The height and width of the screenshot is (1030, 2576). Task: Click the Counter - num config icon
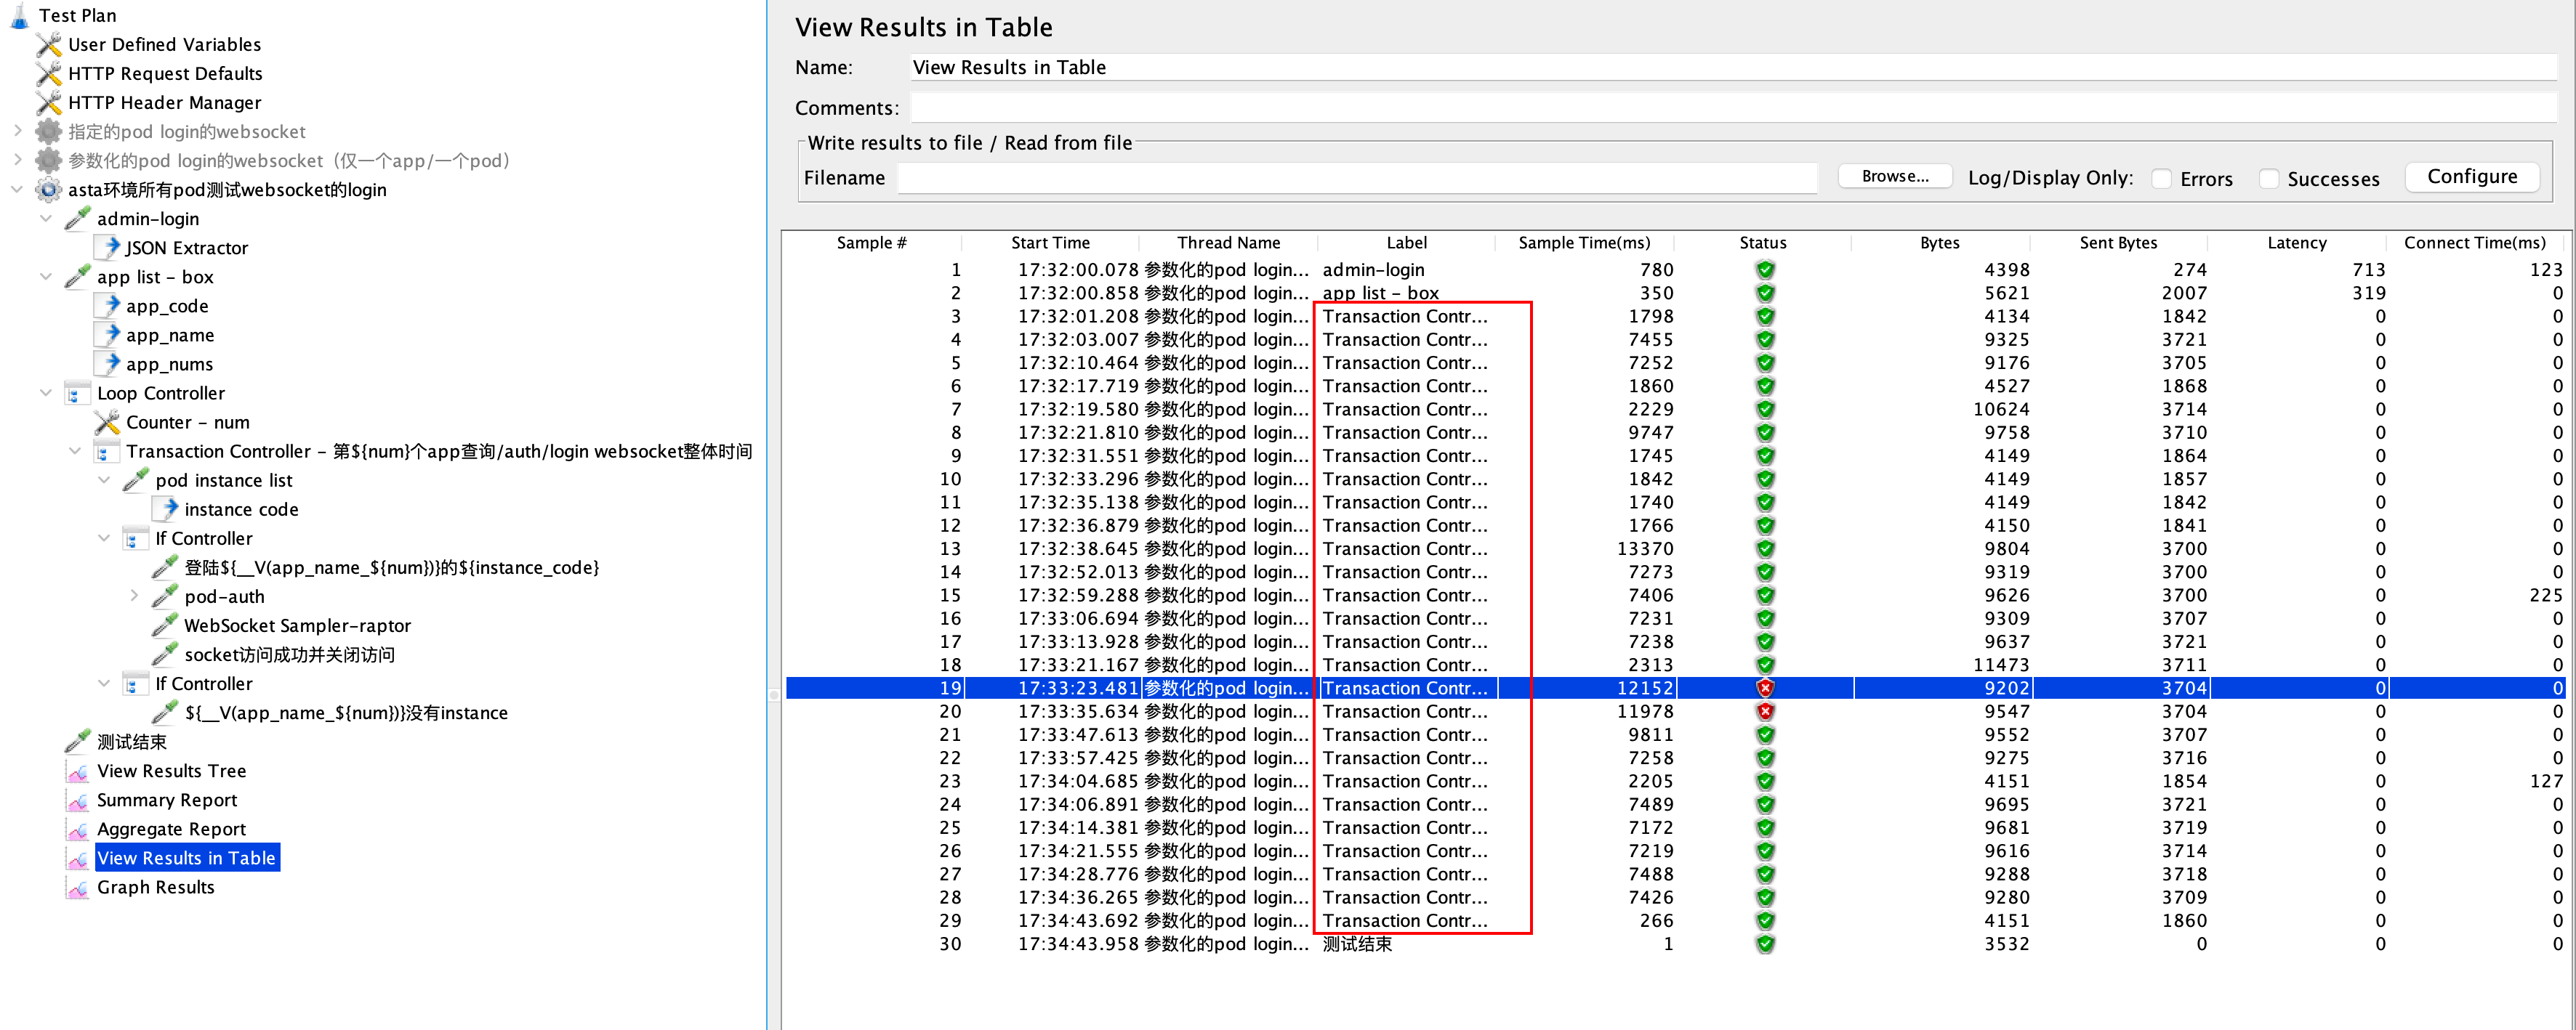point(106,421)
